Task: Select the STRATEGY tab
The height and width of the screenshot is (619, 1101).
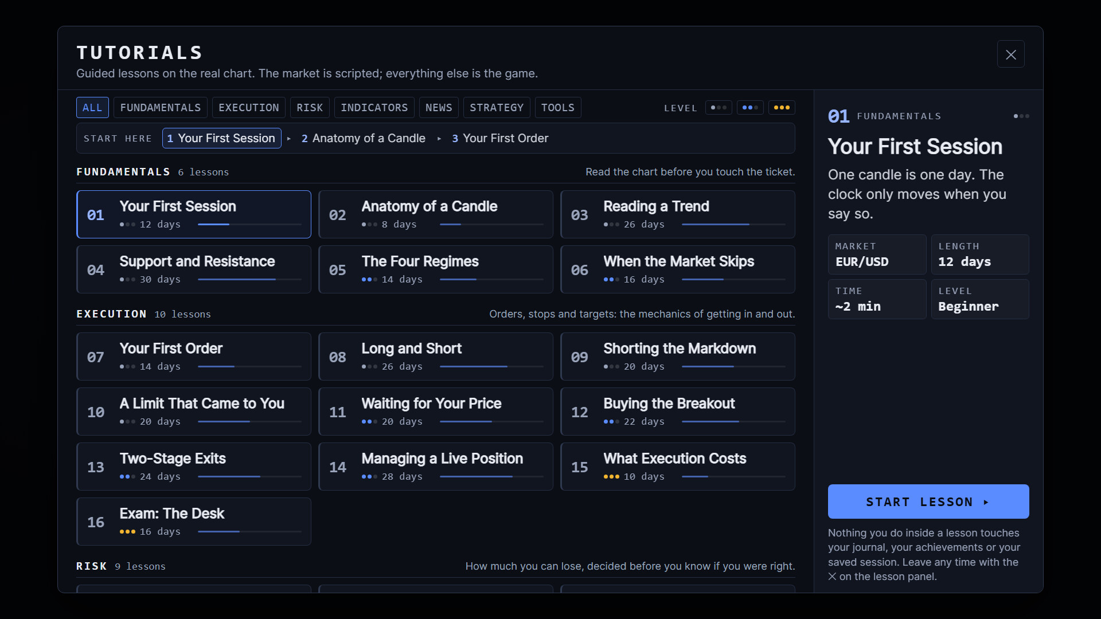Action: pyautogui.click(x=497, y=108)
